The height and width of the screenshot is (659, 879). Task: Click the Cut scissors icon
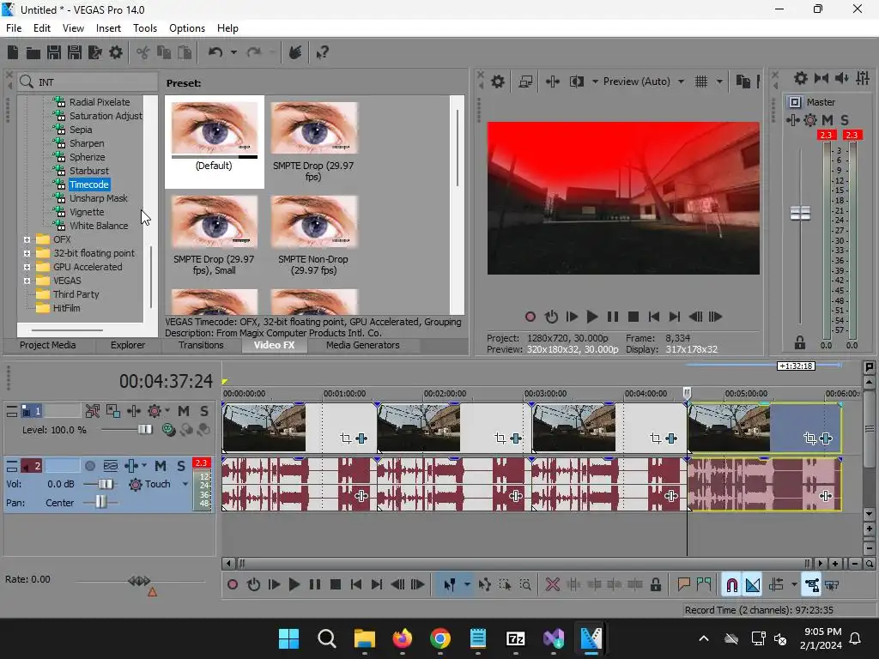pyautogui.click(x=143, y=52)
